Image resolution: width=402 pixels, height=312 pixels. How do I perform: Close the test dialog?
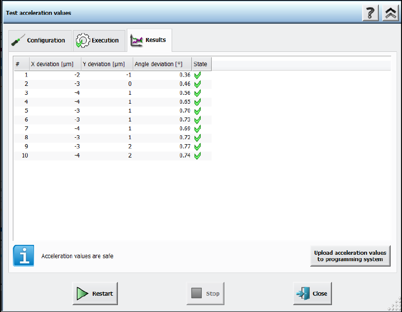pyautogui.click(x=313, y=294)
